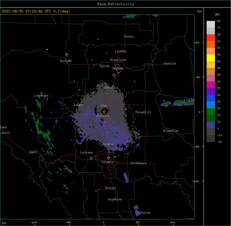This screenshot has height=226, width=231.
Task: Click the green echo band north of Drumheller
Action: 177,103
